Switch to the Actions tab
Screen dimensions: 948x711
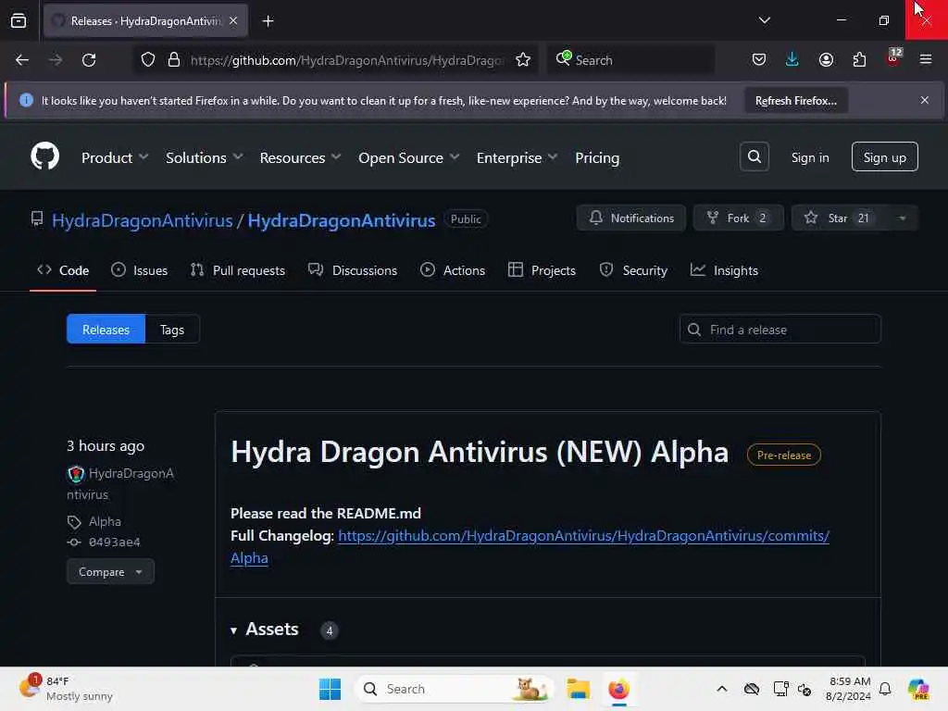point(452,270)
